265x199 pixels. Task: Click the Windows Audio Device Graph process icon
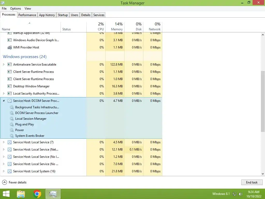[x=10, y=40]
